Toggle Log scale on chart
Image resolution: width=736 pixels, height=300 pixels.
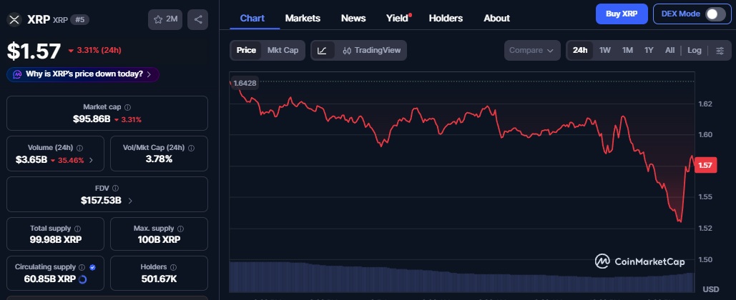click(x=695, y=50)
